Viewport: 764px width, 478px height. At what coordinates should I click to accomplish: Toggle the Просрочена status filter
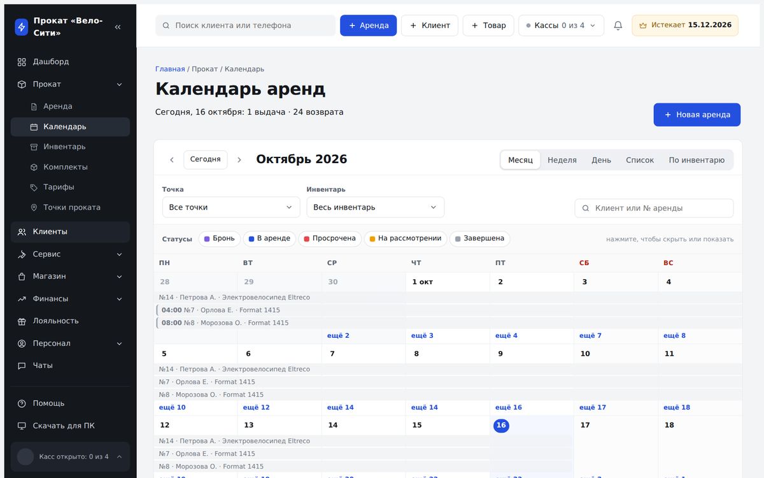pyautogui.click(x=330, y=238)
